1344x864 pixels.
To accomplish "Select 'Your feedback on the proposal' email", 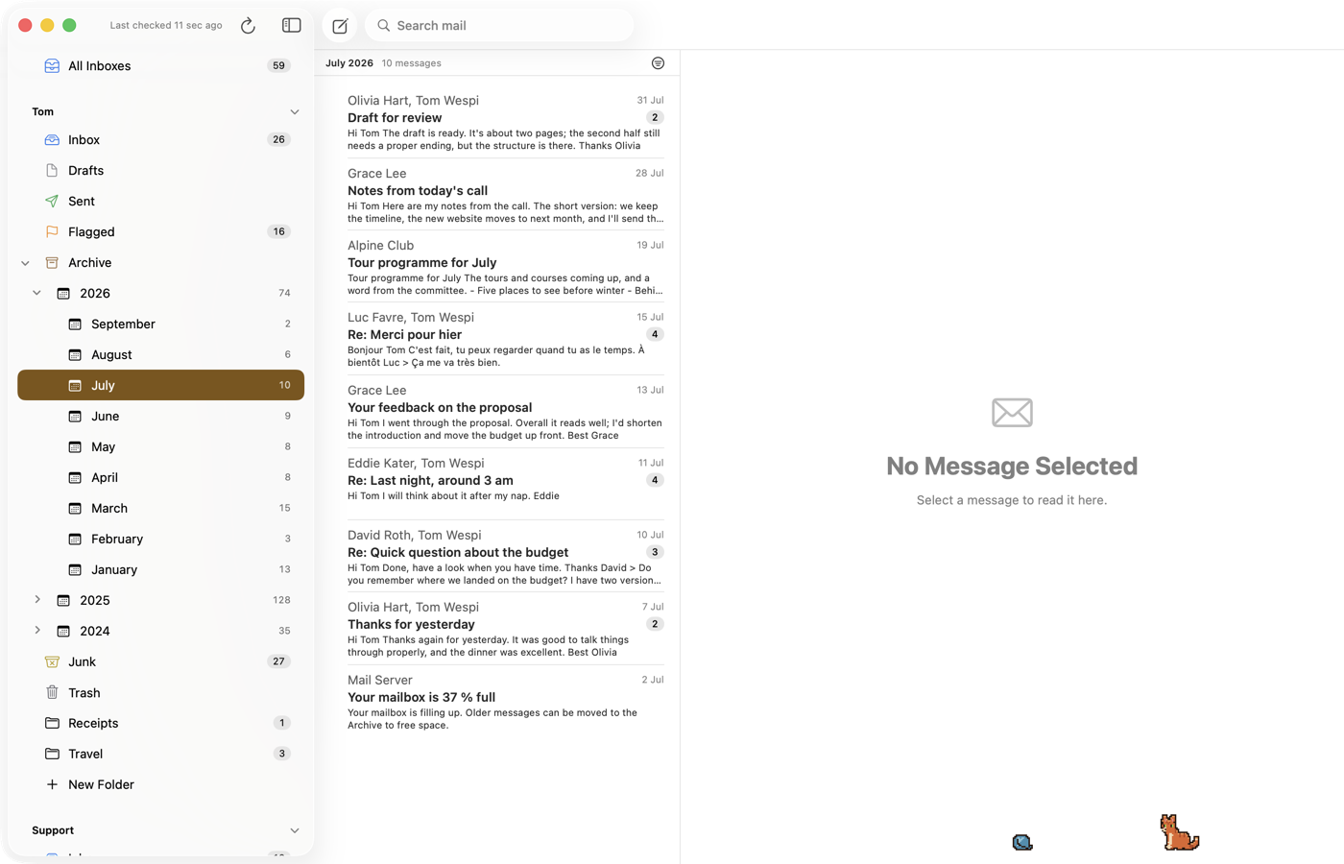I will [505, 412].
